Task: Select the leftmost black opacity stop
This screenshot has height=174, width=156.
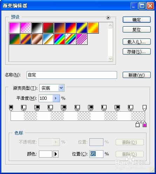Action: pos(11,108)
